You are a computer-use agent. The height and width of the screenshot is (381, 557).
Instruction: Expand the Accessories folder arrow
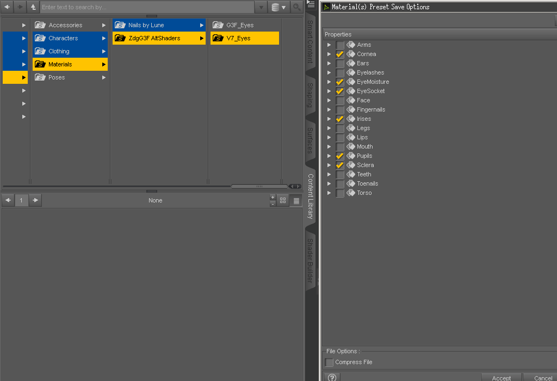point(104,25)
